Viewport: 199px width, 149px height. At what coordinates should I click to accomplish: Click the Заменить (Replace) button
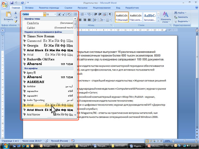[x=181, y=17]
